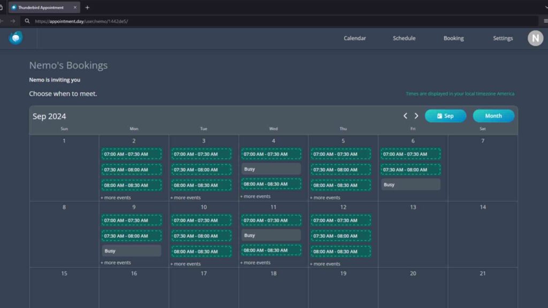Click the browser forward arrow
548x308 pixels.
pyautogui.click(x=13, y=21)
